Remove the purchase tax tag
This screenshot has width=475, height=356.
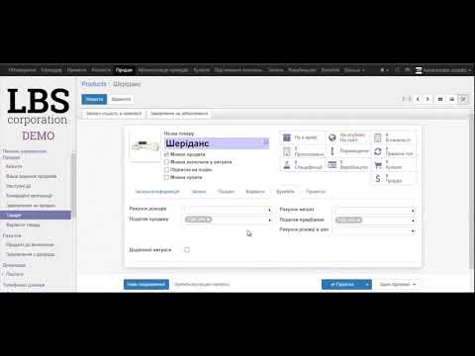pos(359,220)
